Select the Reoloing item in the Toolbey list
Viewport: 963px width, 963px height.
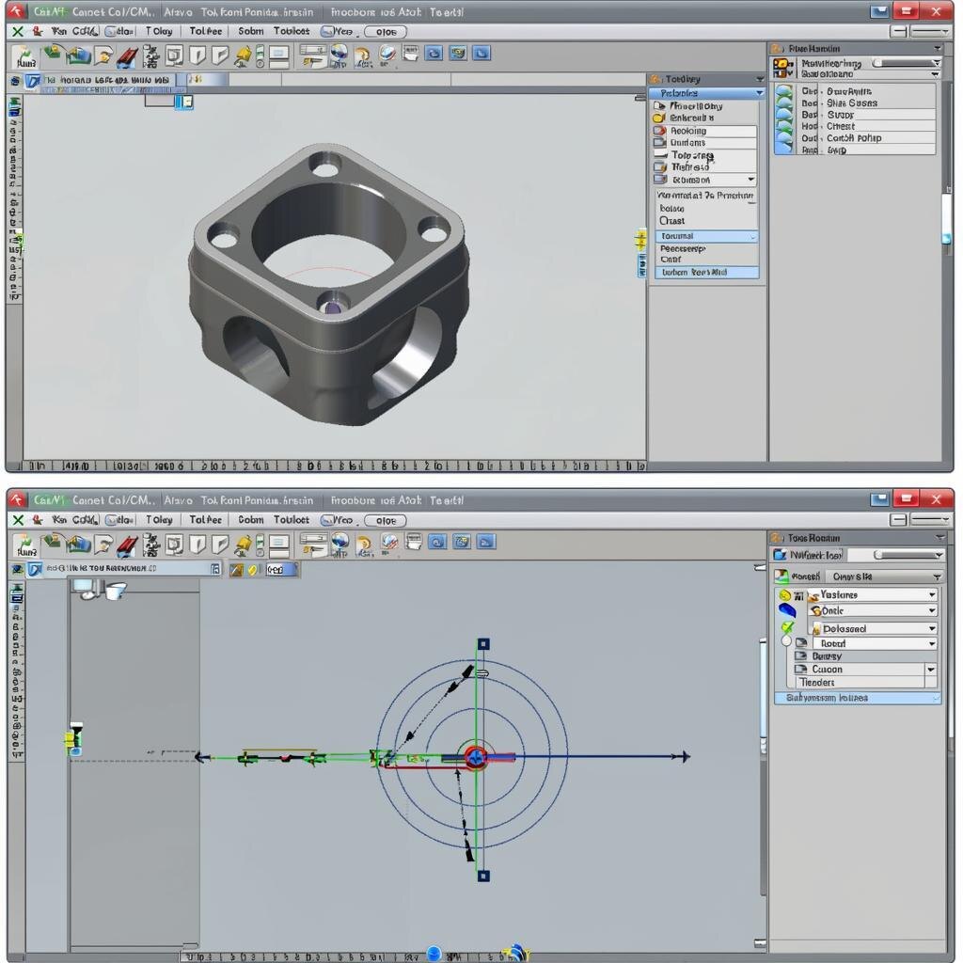pos(705,131)
